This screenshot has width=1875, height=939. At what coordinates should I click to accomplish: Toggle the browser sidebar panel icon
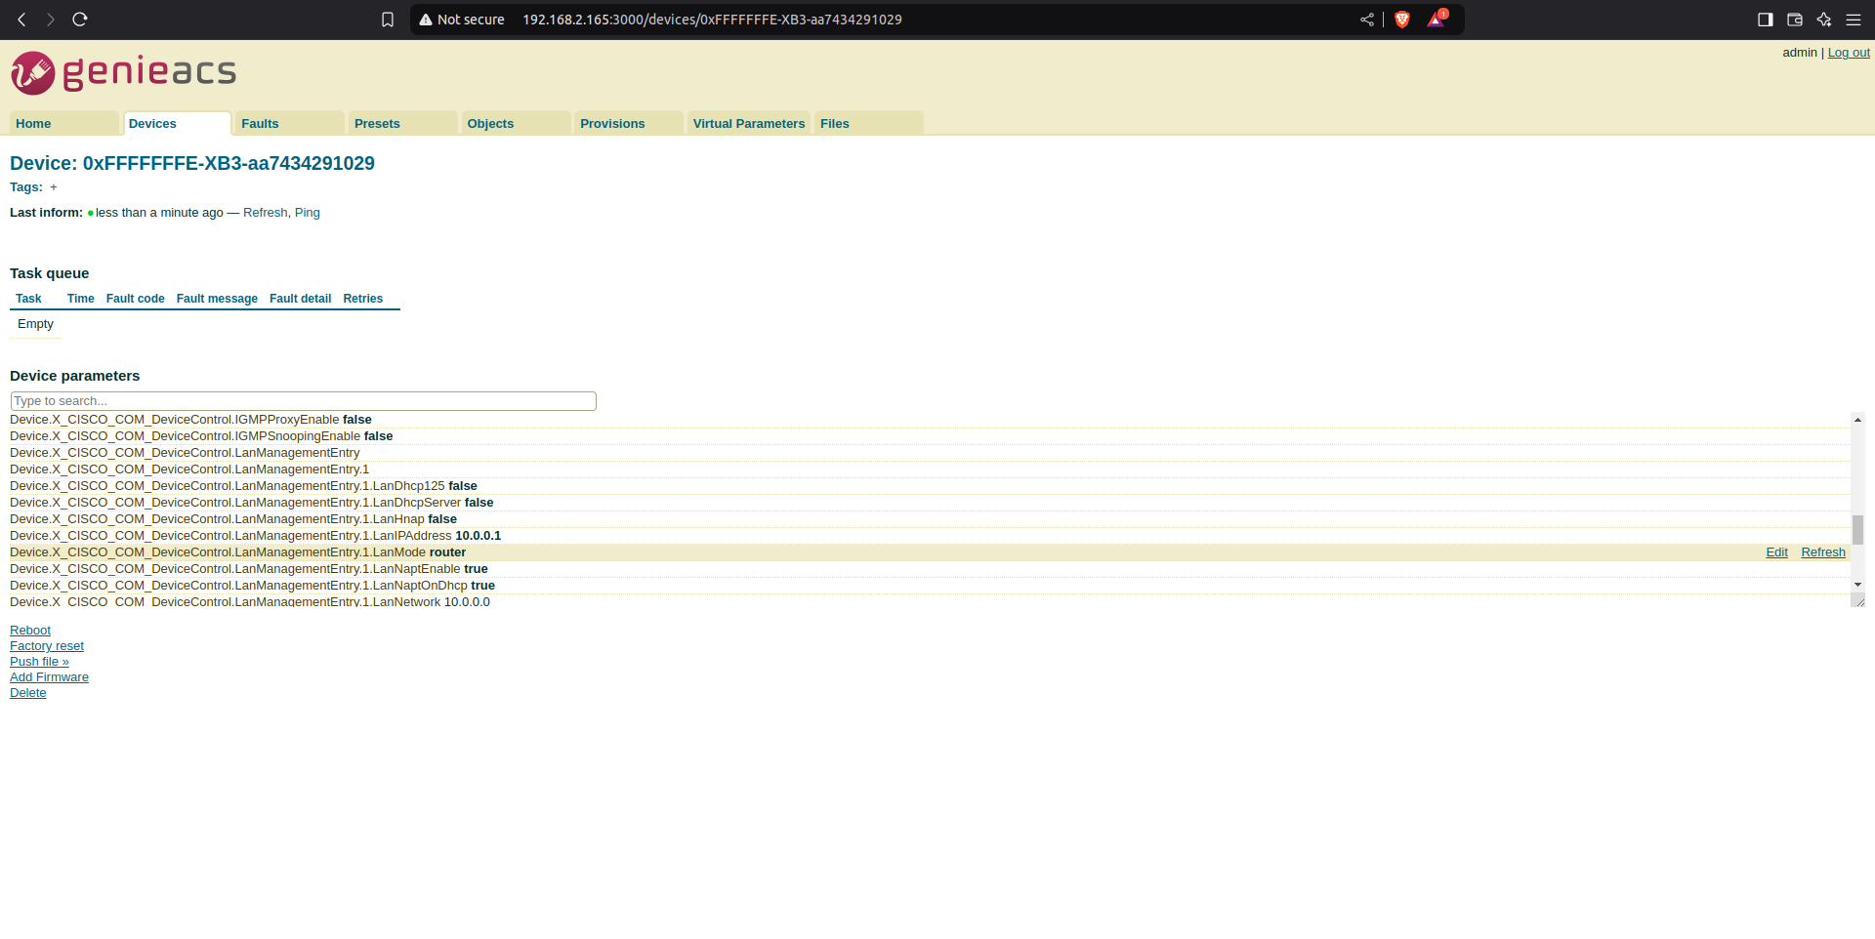pyautogui.click(x=1765, y=20)
